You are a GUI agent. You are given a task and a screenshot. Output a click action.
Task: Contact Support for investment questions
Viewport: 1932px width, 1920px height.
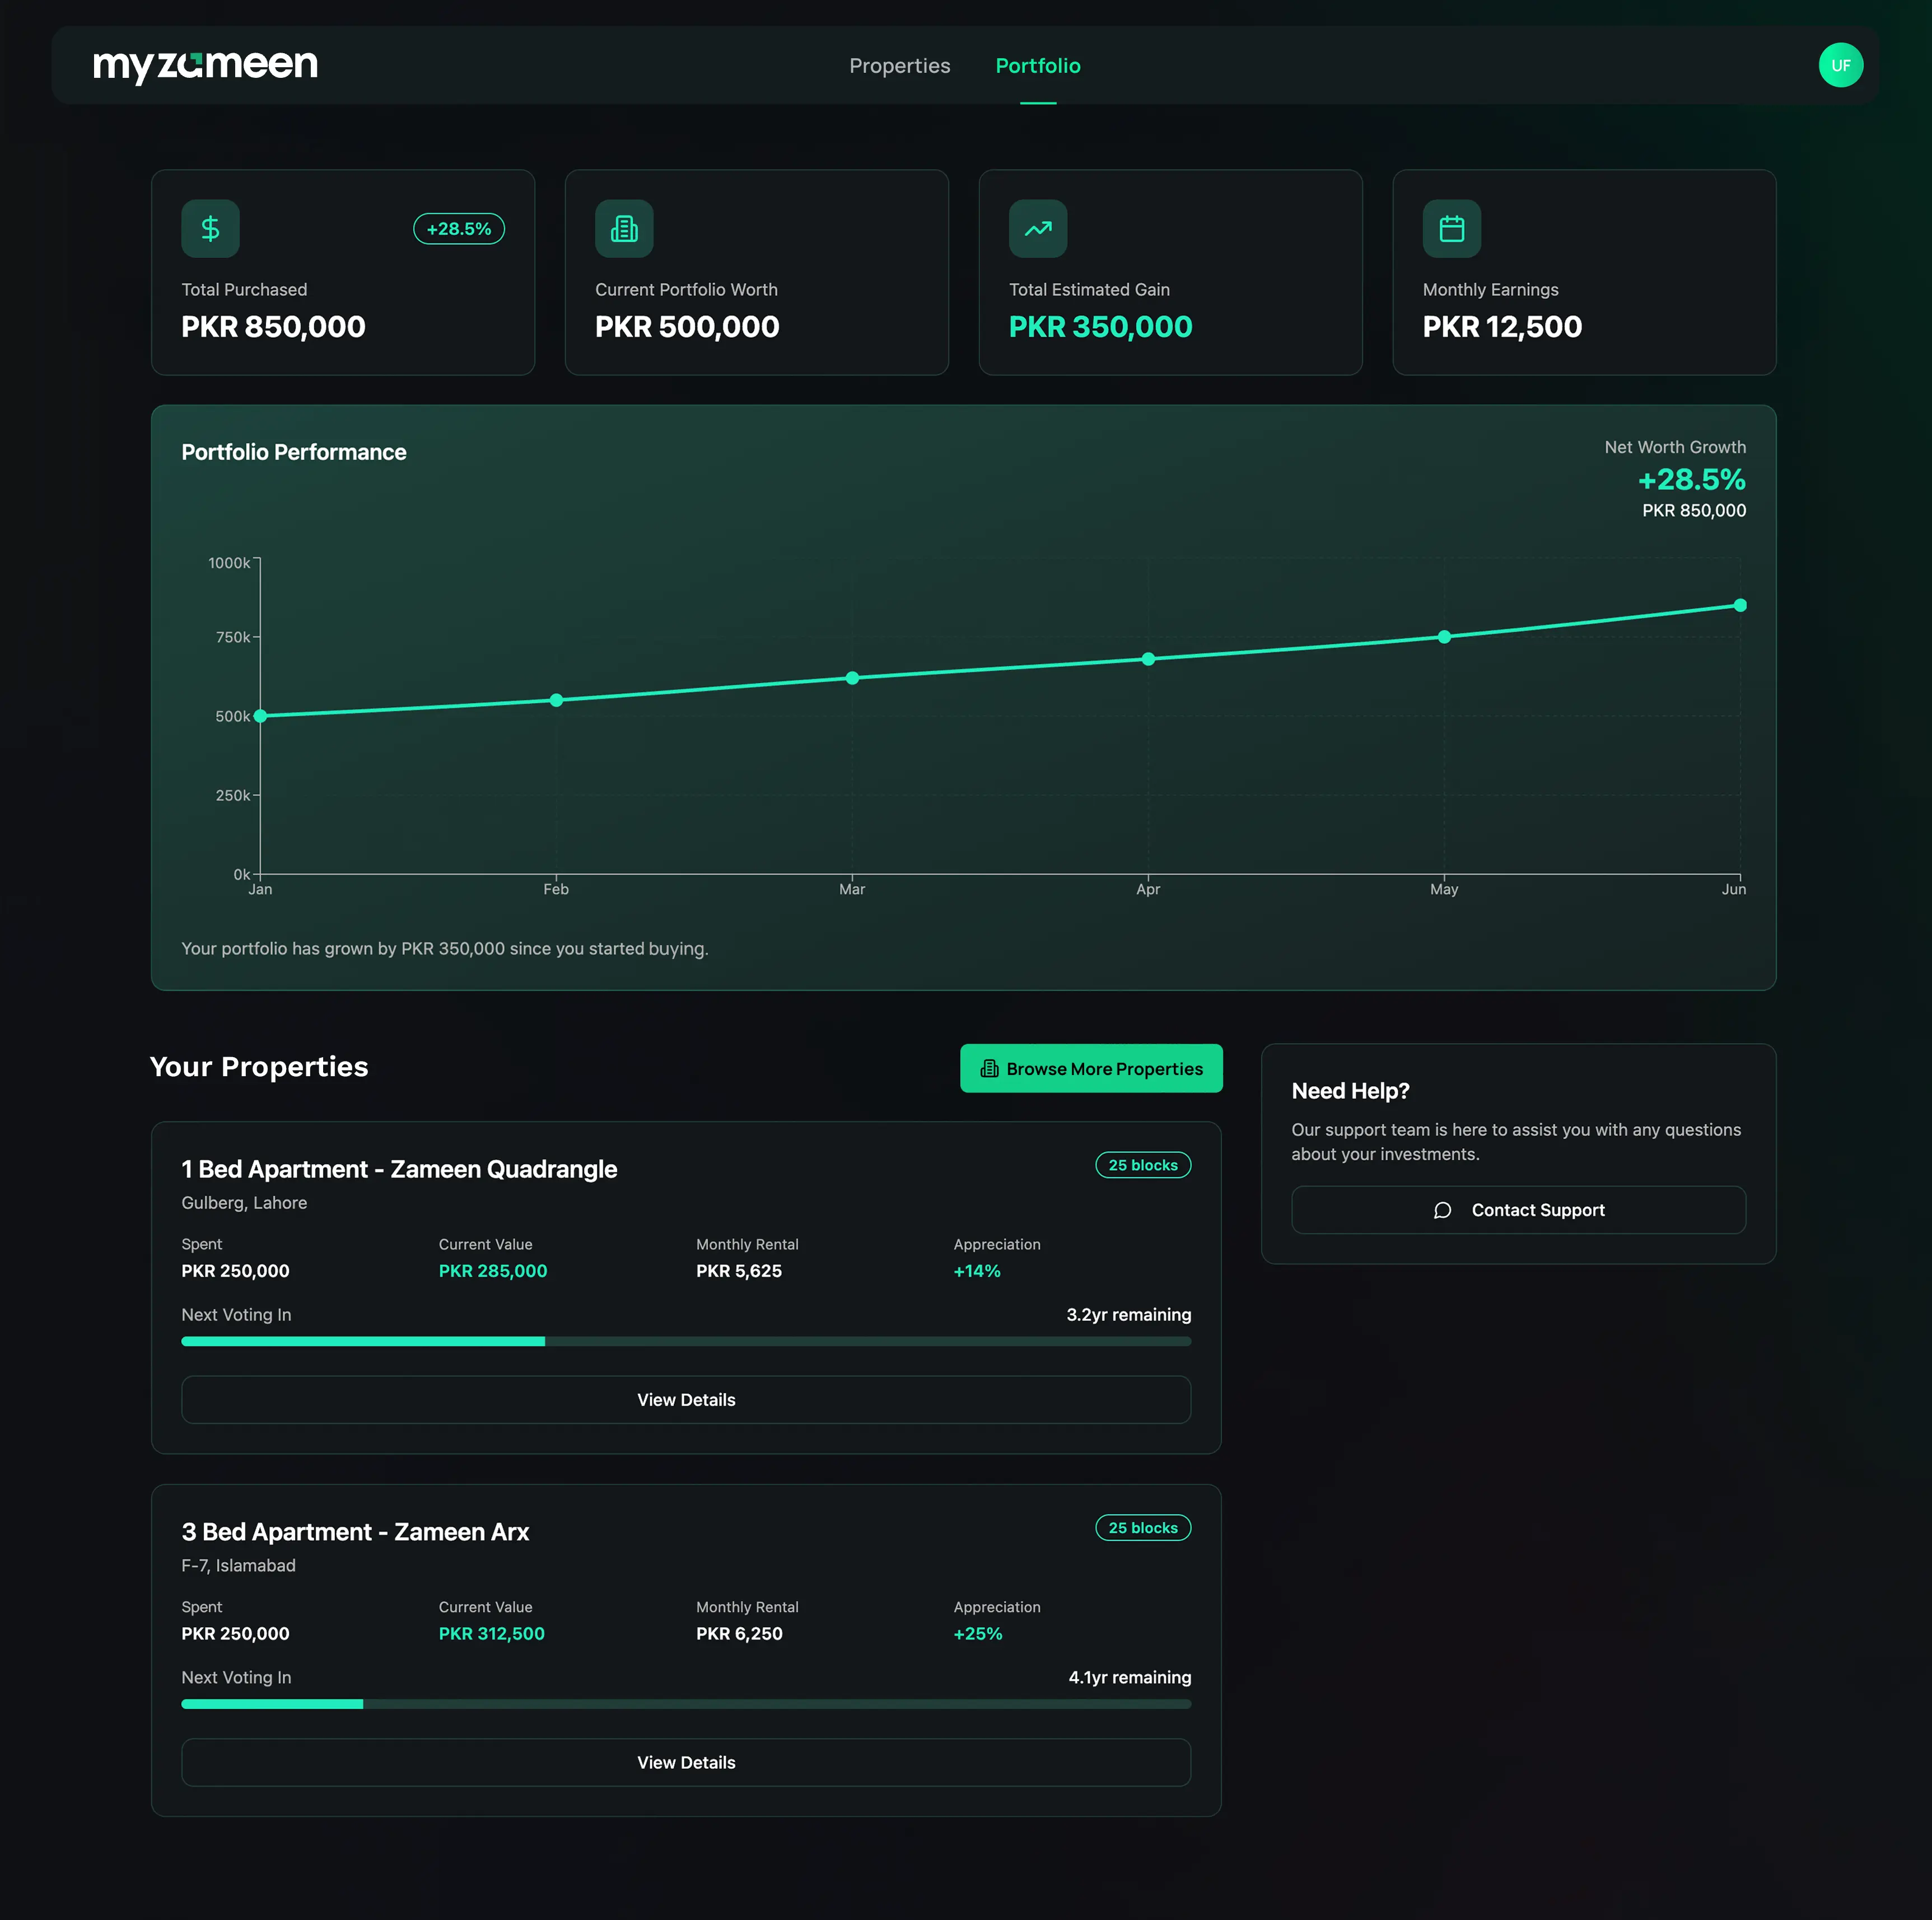pyautogui.click(x=1518, y=1210)
